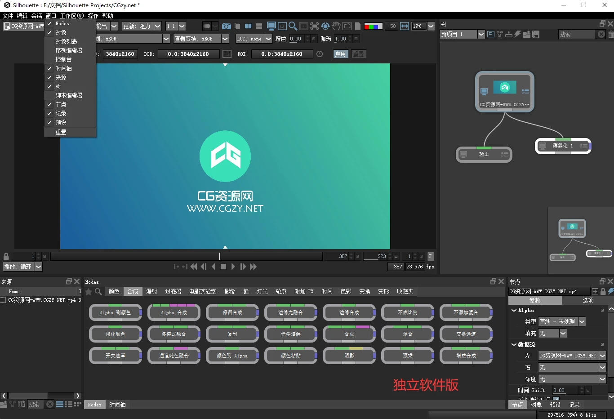
Task: Click the frame number field showing 357
Action: tap(343, 256)
